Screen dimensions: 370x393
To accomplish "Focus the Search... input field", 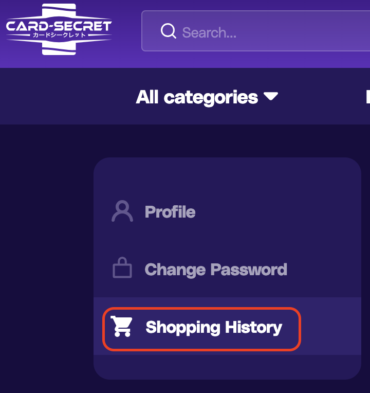I will coord(255,31).
